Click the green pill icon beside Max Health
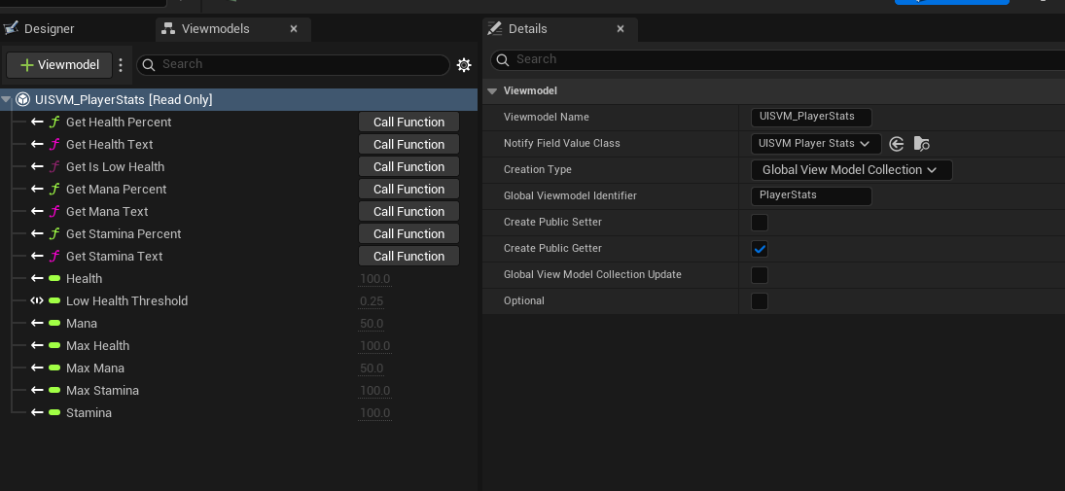1065x491 pixels. 54,346
